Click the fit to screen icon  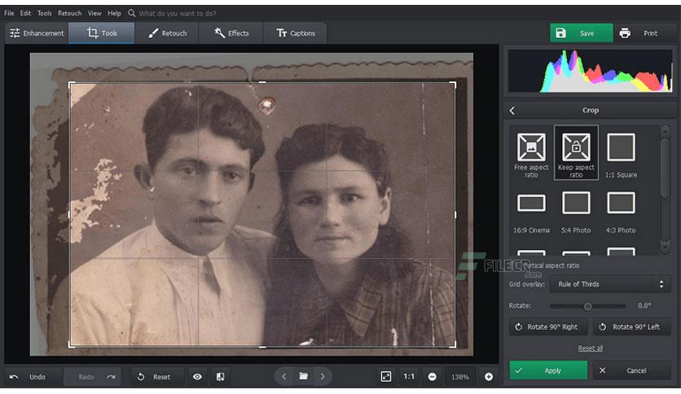click(385, 377)
